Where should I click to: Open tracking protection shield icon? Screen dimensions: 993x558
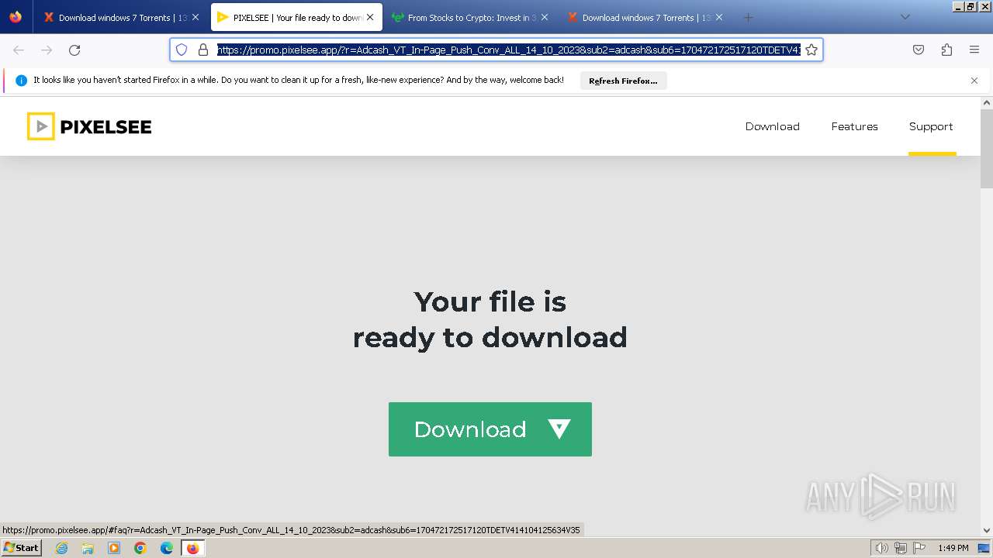tap(182, 50)
